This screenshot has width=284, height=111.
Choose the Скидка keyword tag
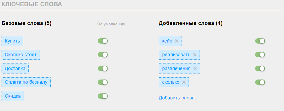point(13,96)
